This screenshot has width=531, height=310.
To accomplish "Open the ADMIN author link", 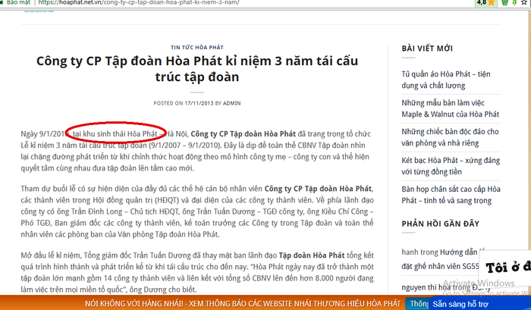I will click(x=232, y=102).
